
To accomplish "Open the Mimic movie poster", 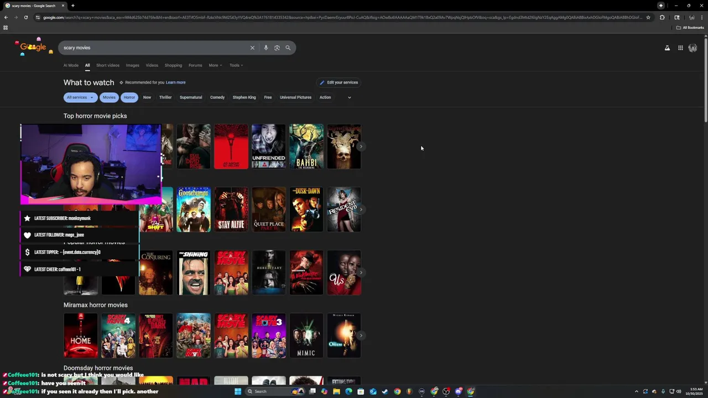I will tap(306, 336).
